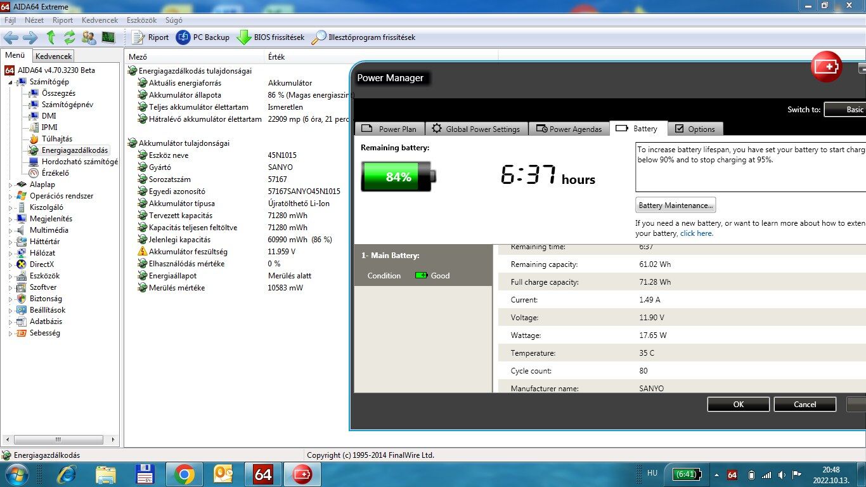
Task: Click OK in Power Manager
Action: coord(739,405)
